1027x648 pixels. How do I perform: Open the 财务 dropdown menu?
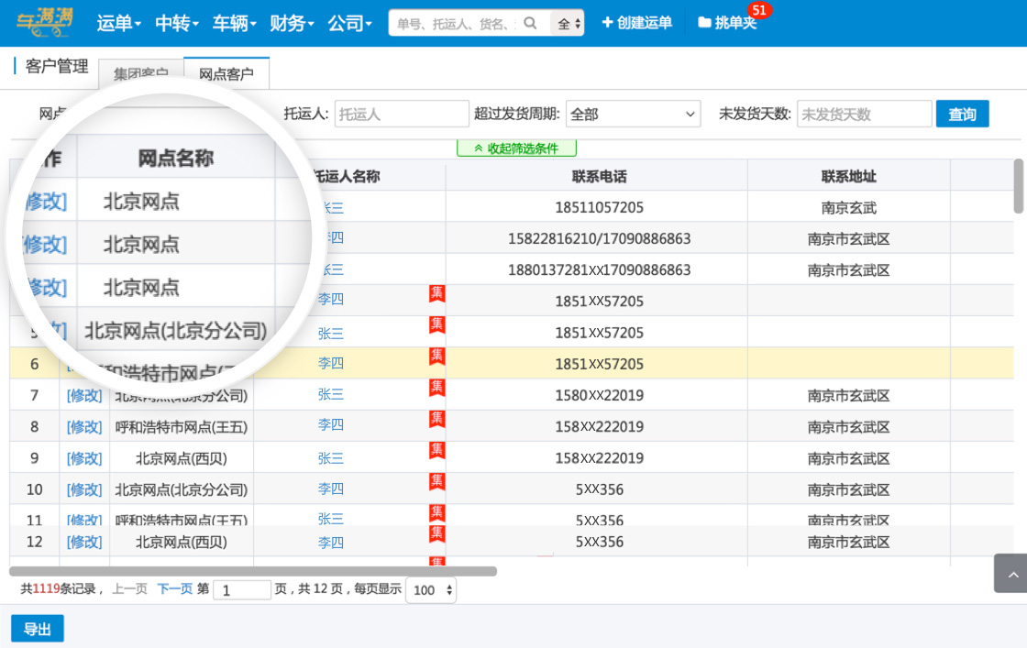click(x=292, y=23)
